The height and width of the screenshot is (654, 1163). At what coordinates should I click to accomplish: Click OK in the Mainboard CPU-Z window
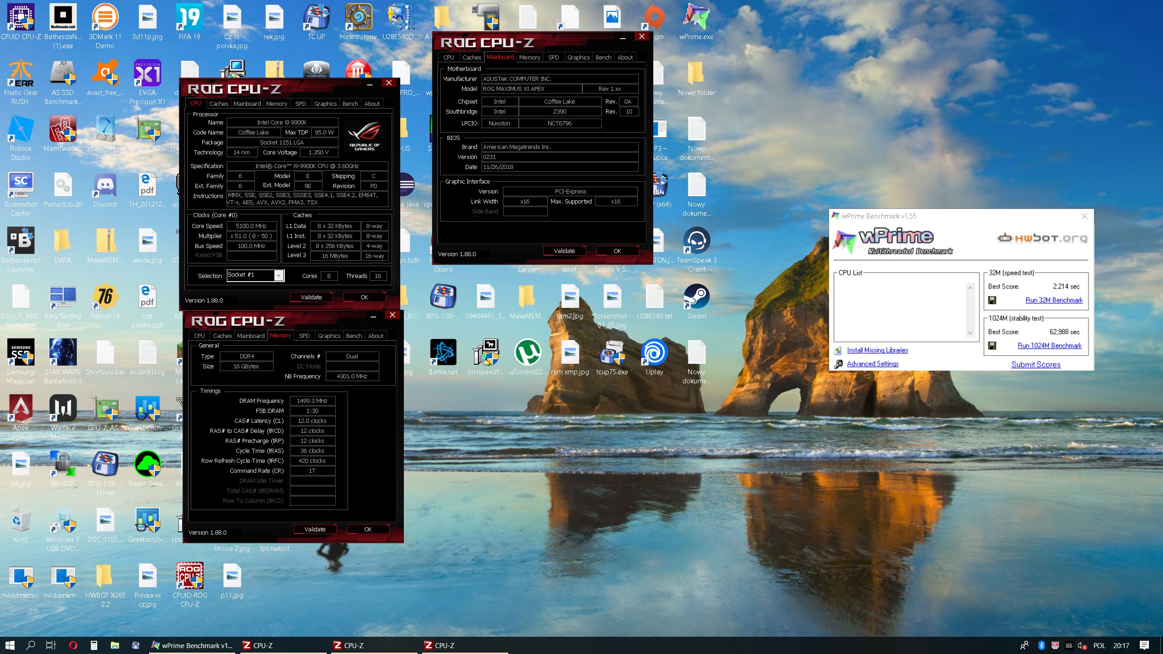pyautogui.click(x=617, y=251)
